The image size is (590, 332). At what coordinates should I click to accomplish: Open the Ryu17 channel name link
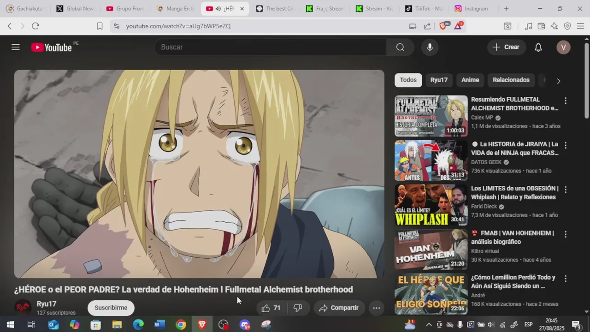pyautogui.click(x=47, y=304)
